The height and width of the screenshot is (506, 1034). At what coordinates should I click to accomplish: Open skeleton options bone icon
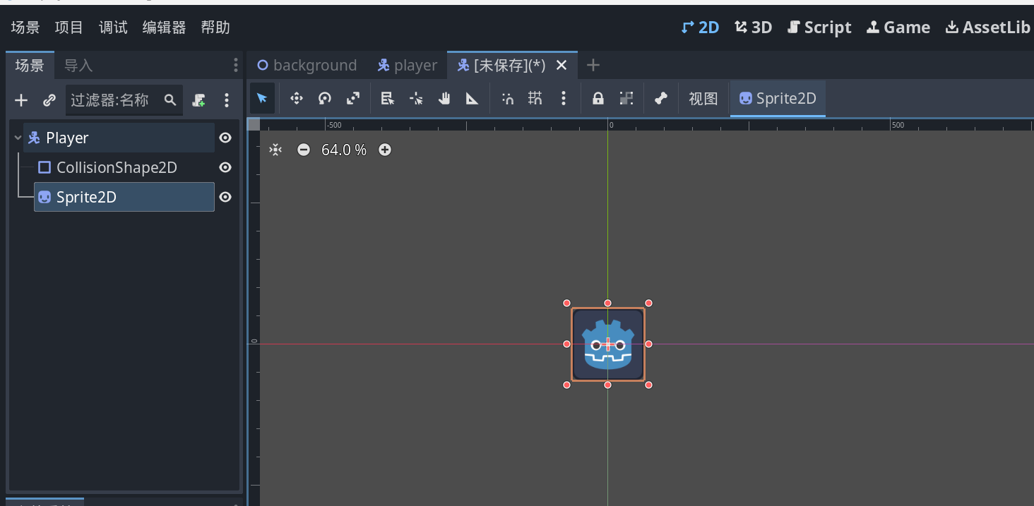[660, 99]
